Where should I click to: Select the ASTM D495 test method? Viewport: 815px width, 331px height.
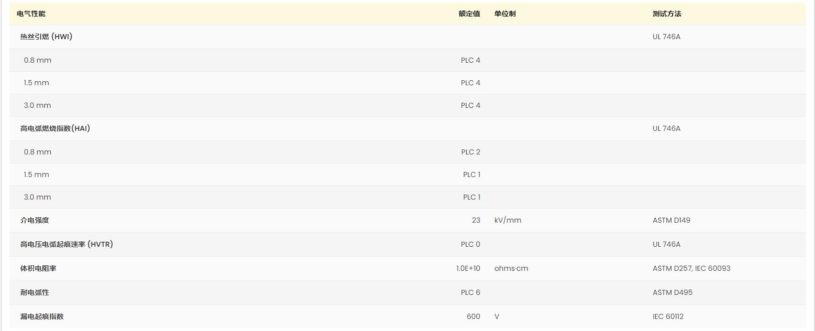(672, 292)
